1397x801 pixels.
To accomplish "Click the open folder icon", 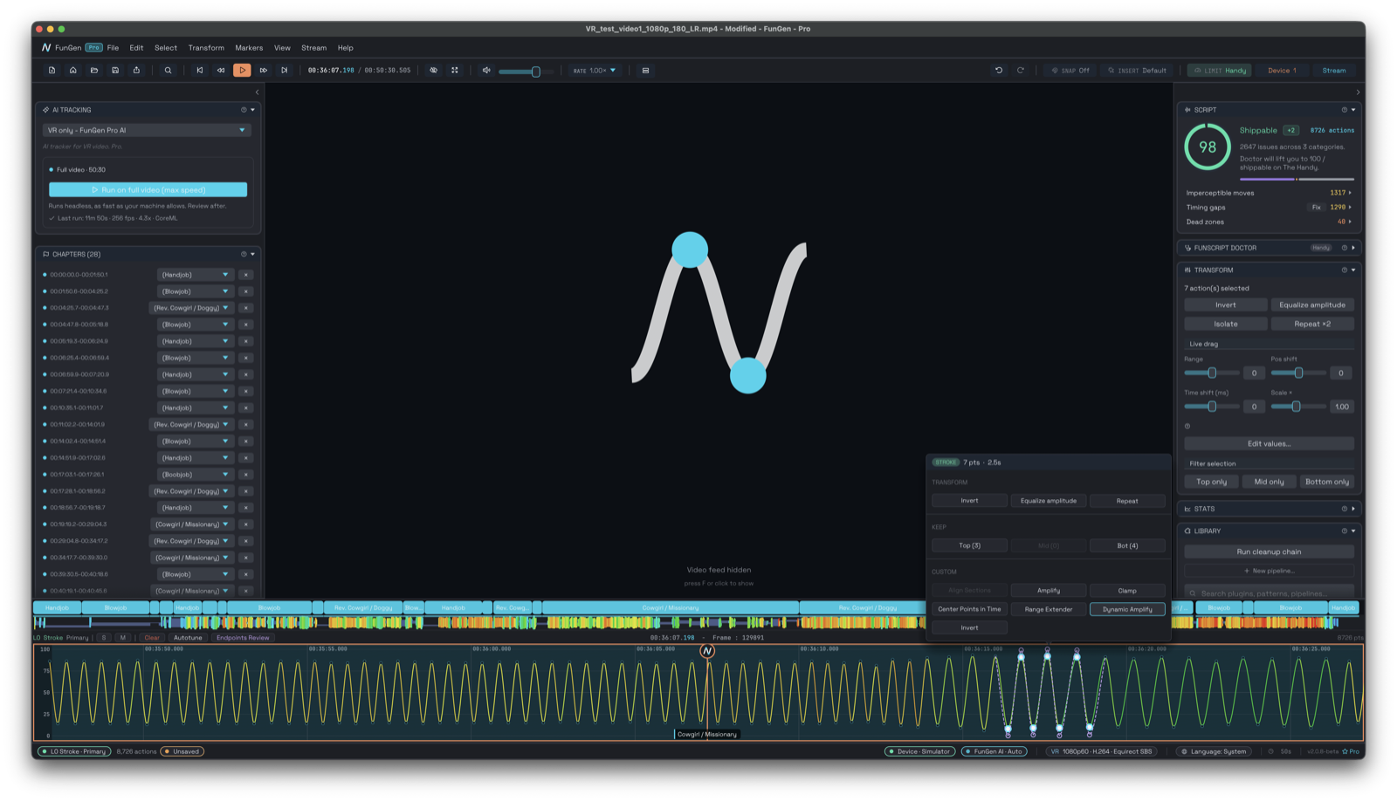I will tap(94, 71).
